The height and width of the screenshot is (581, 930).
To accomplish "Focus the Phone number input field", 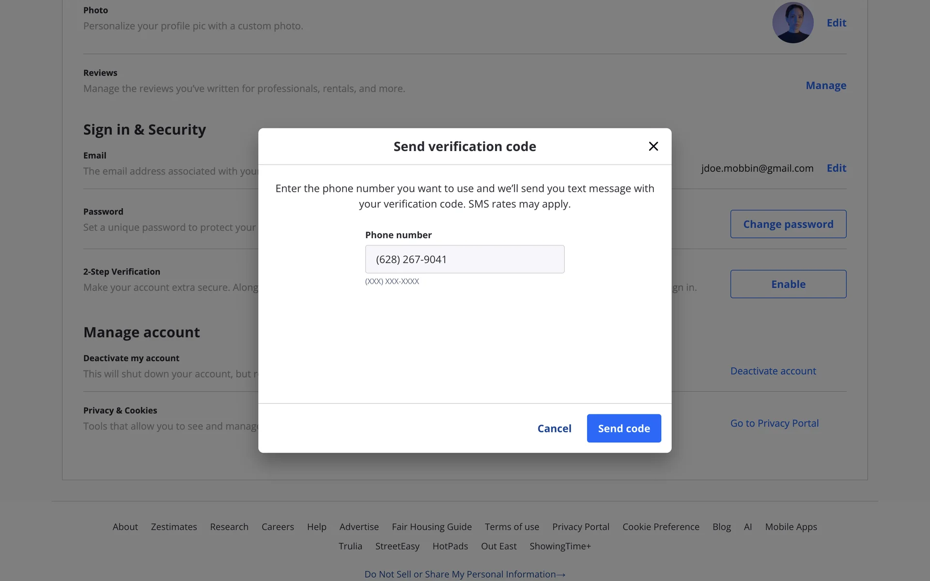I will click(464, 259).
